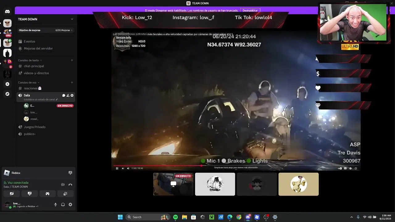Viewport: 395px width, 222px height.
Task: Pause the video playback
Action: pos(117,168)
